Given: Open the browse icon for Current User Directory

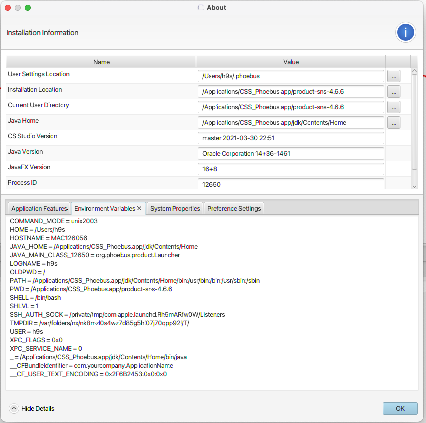Looking at the screenshot, I should (x=394, y=107).
